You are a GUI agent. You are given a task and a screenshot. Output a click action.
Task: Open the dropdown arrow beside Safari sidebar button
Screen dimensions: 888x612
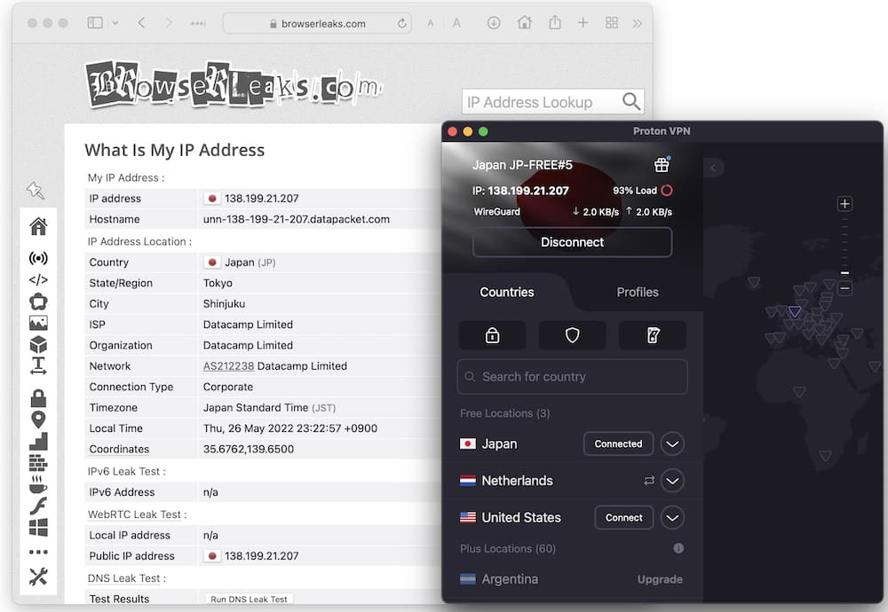pos(115,23)
